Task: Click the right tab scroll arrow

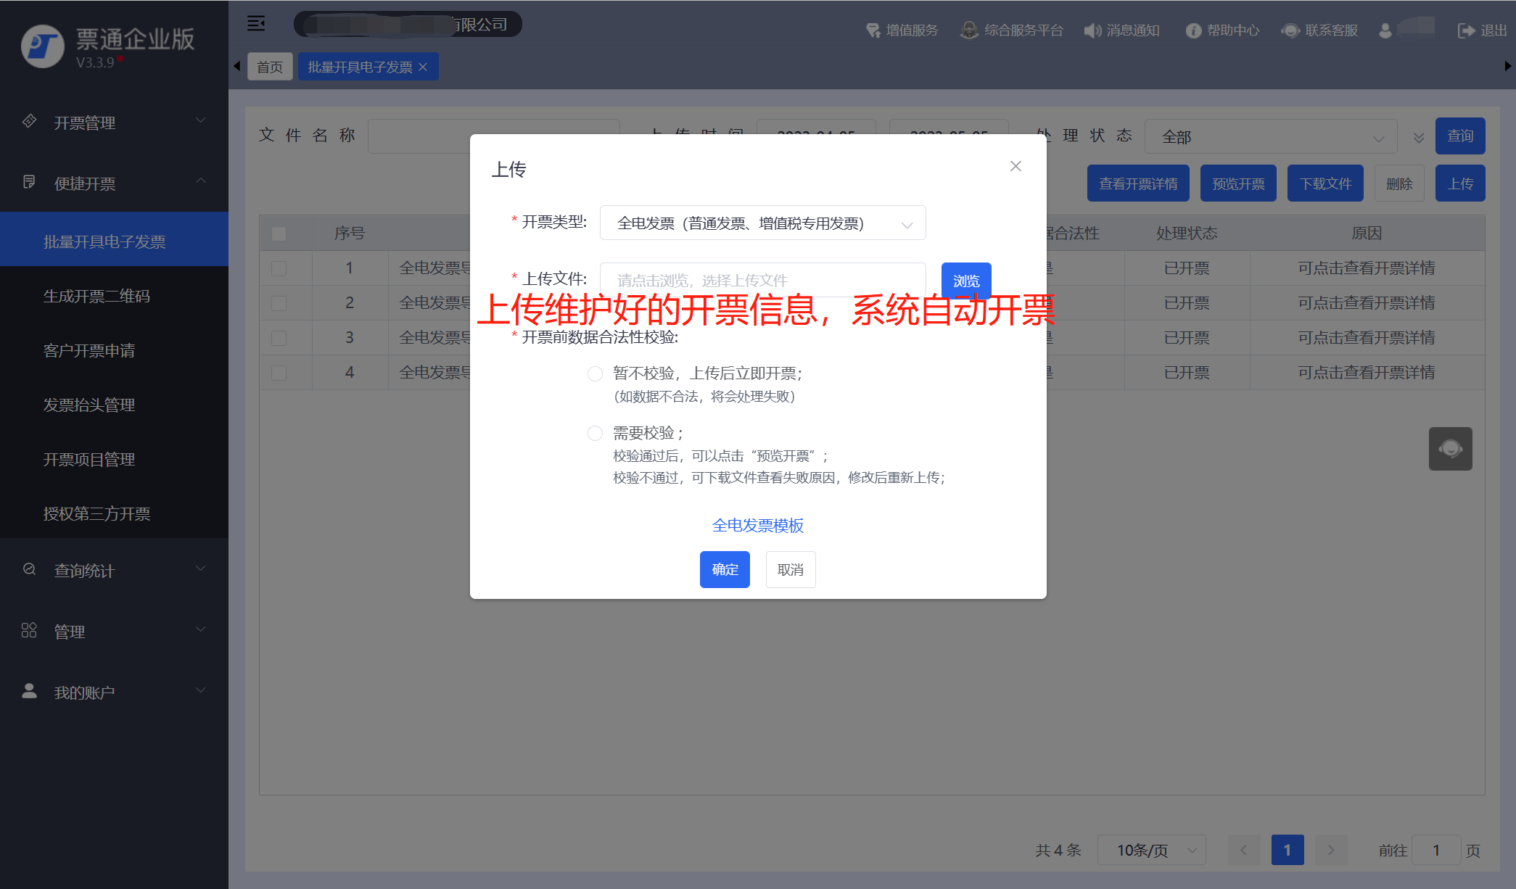Action: coord(1508,66)
